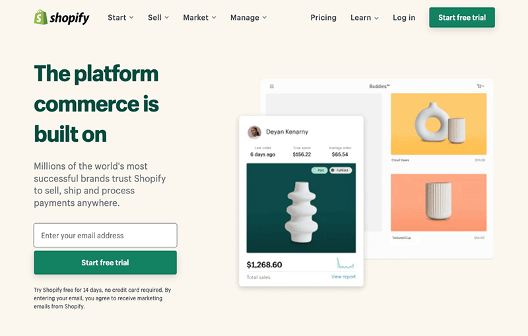This screenshot has width=528, height=336.
Task: Go to the Pricing page
Action: [x=323, y=18]
